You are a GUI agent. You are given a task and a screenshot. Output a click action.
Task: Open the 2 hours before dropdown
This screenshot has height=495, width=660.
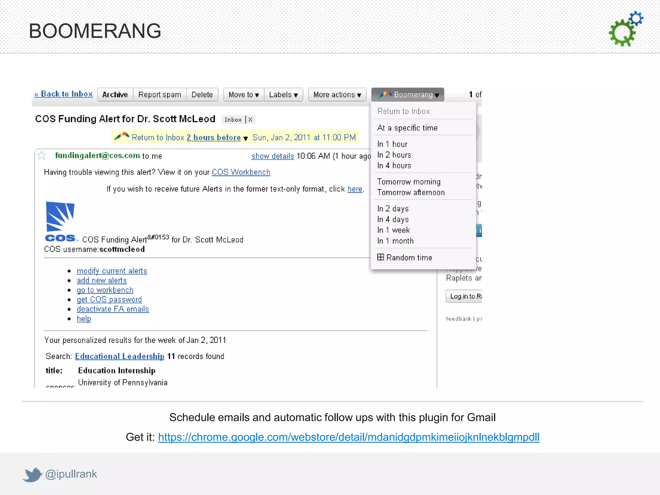[217, 138]
